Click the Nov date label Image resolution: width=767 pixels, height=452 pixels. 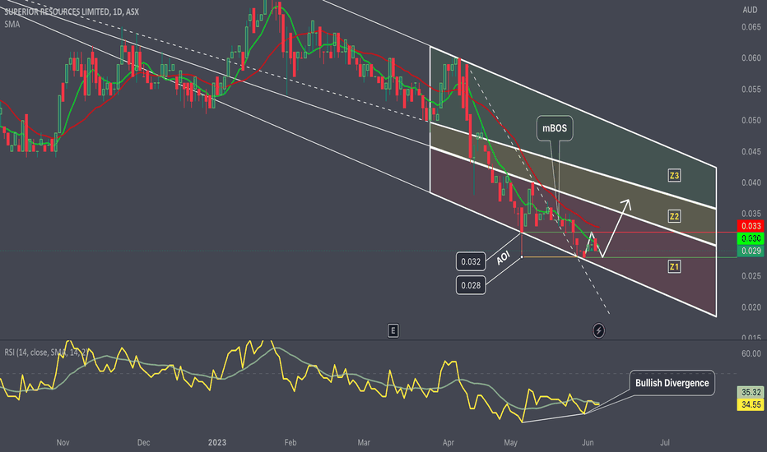point(63,443)
